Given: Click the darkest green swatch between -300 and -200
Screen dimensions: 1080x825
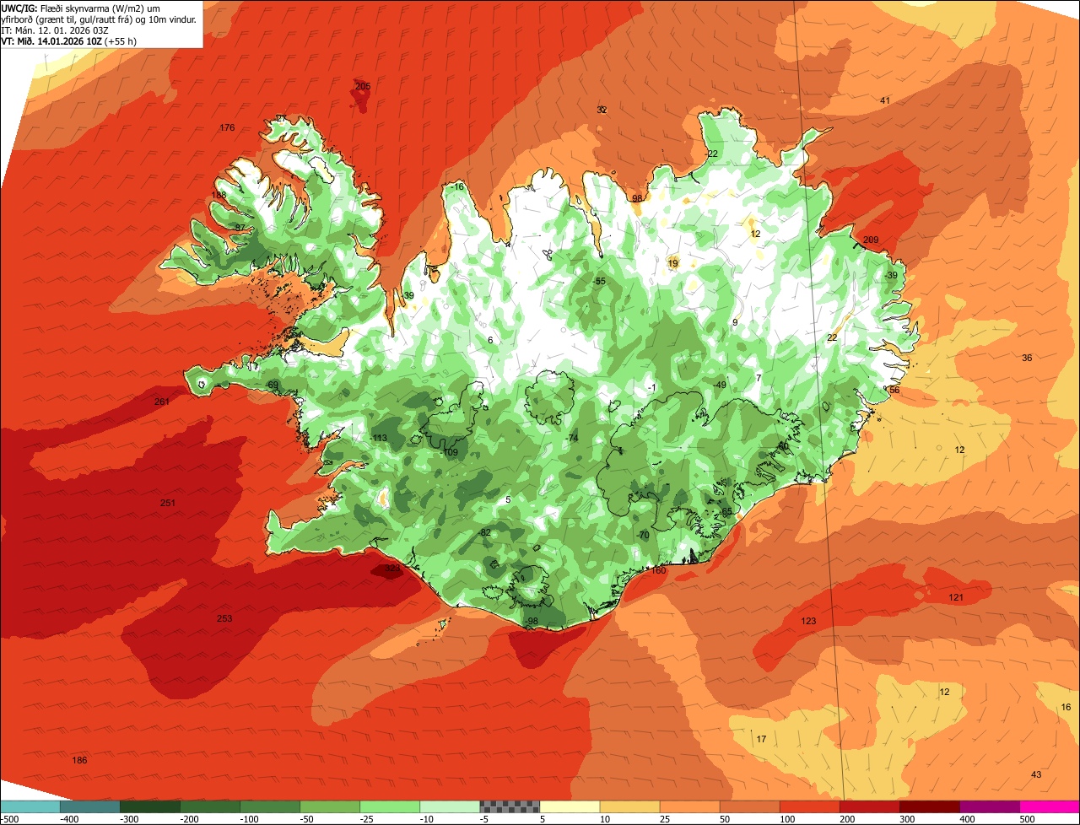Looking at the screenshot, I should [x=149, y=806].
